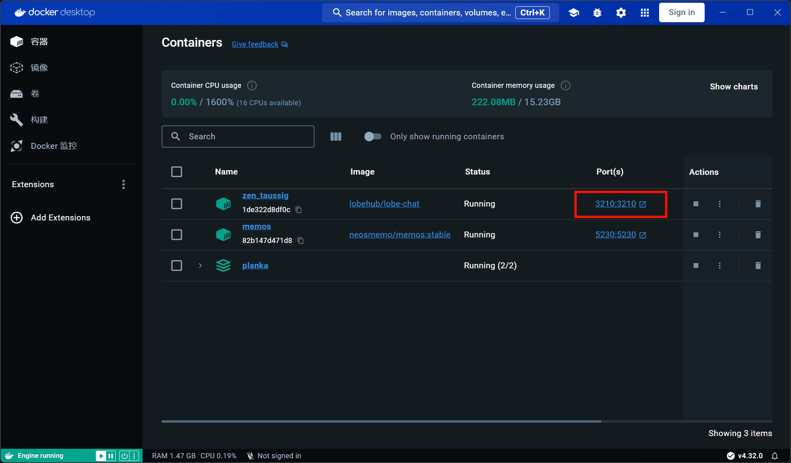Expand the planka compose stack

[200, 266]
